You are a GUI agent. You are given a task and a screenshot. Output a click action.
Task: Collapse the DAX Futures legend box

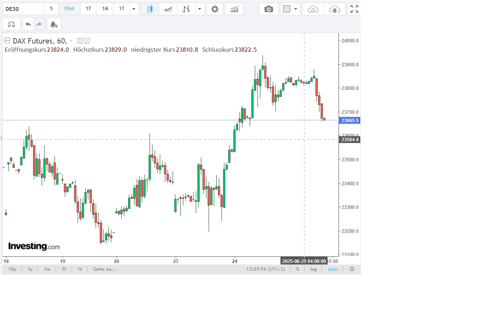click(x=7, y=40)
